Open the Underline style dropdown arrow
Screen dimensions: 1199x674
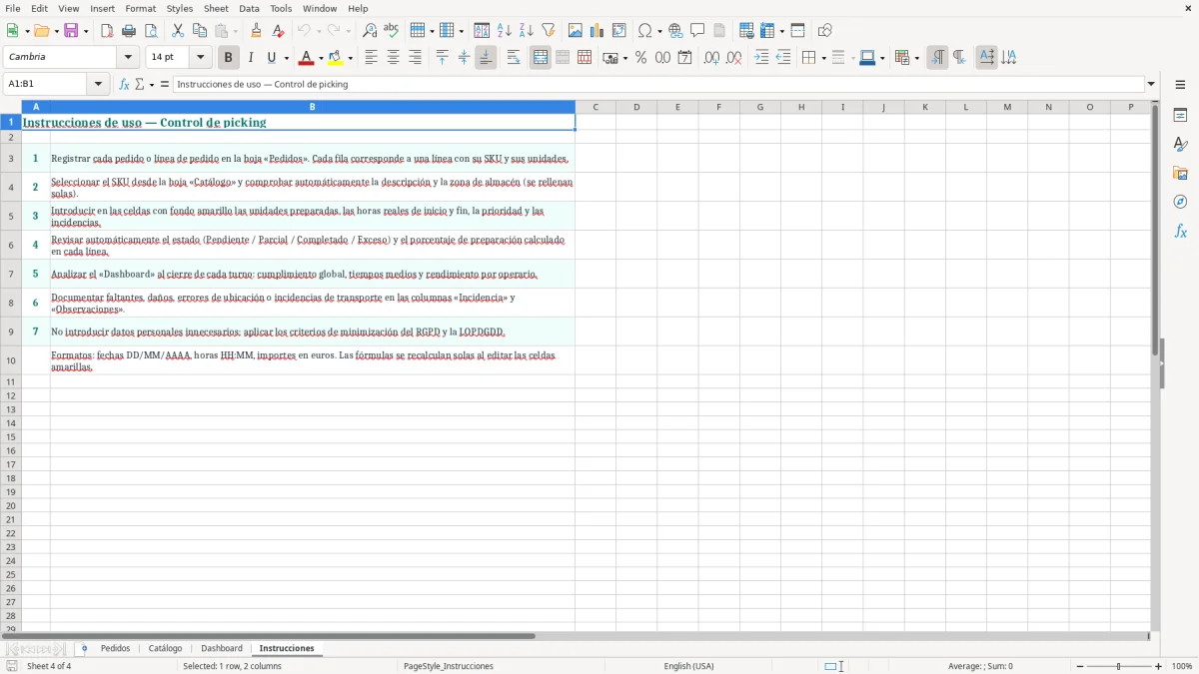click(x=286, y=58)
